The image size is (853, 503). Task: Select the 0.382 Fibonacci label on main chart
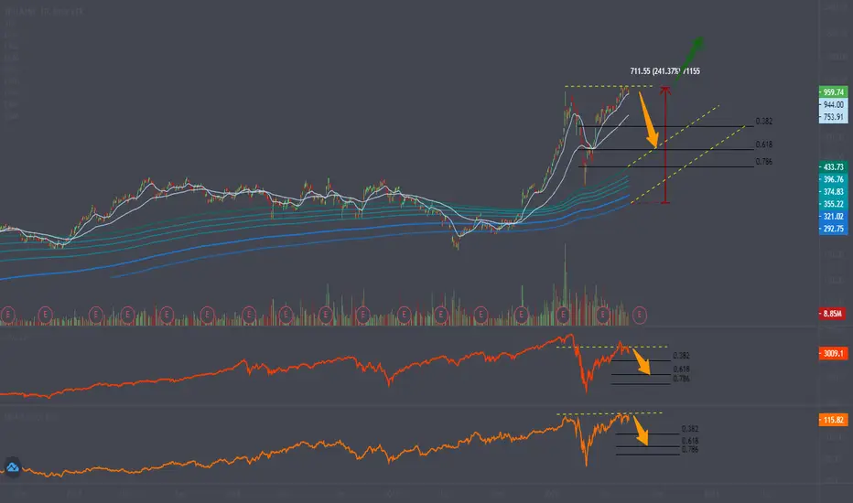pyautogui.click(x=764, y=122)
